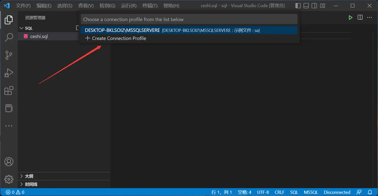The width and height of the screenshot is (378, 196).
Task: Open the 编辑(E) menu
Action: point(44,6)
